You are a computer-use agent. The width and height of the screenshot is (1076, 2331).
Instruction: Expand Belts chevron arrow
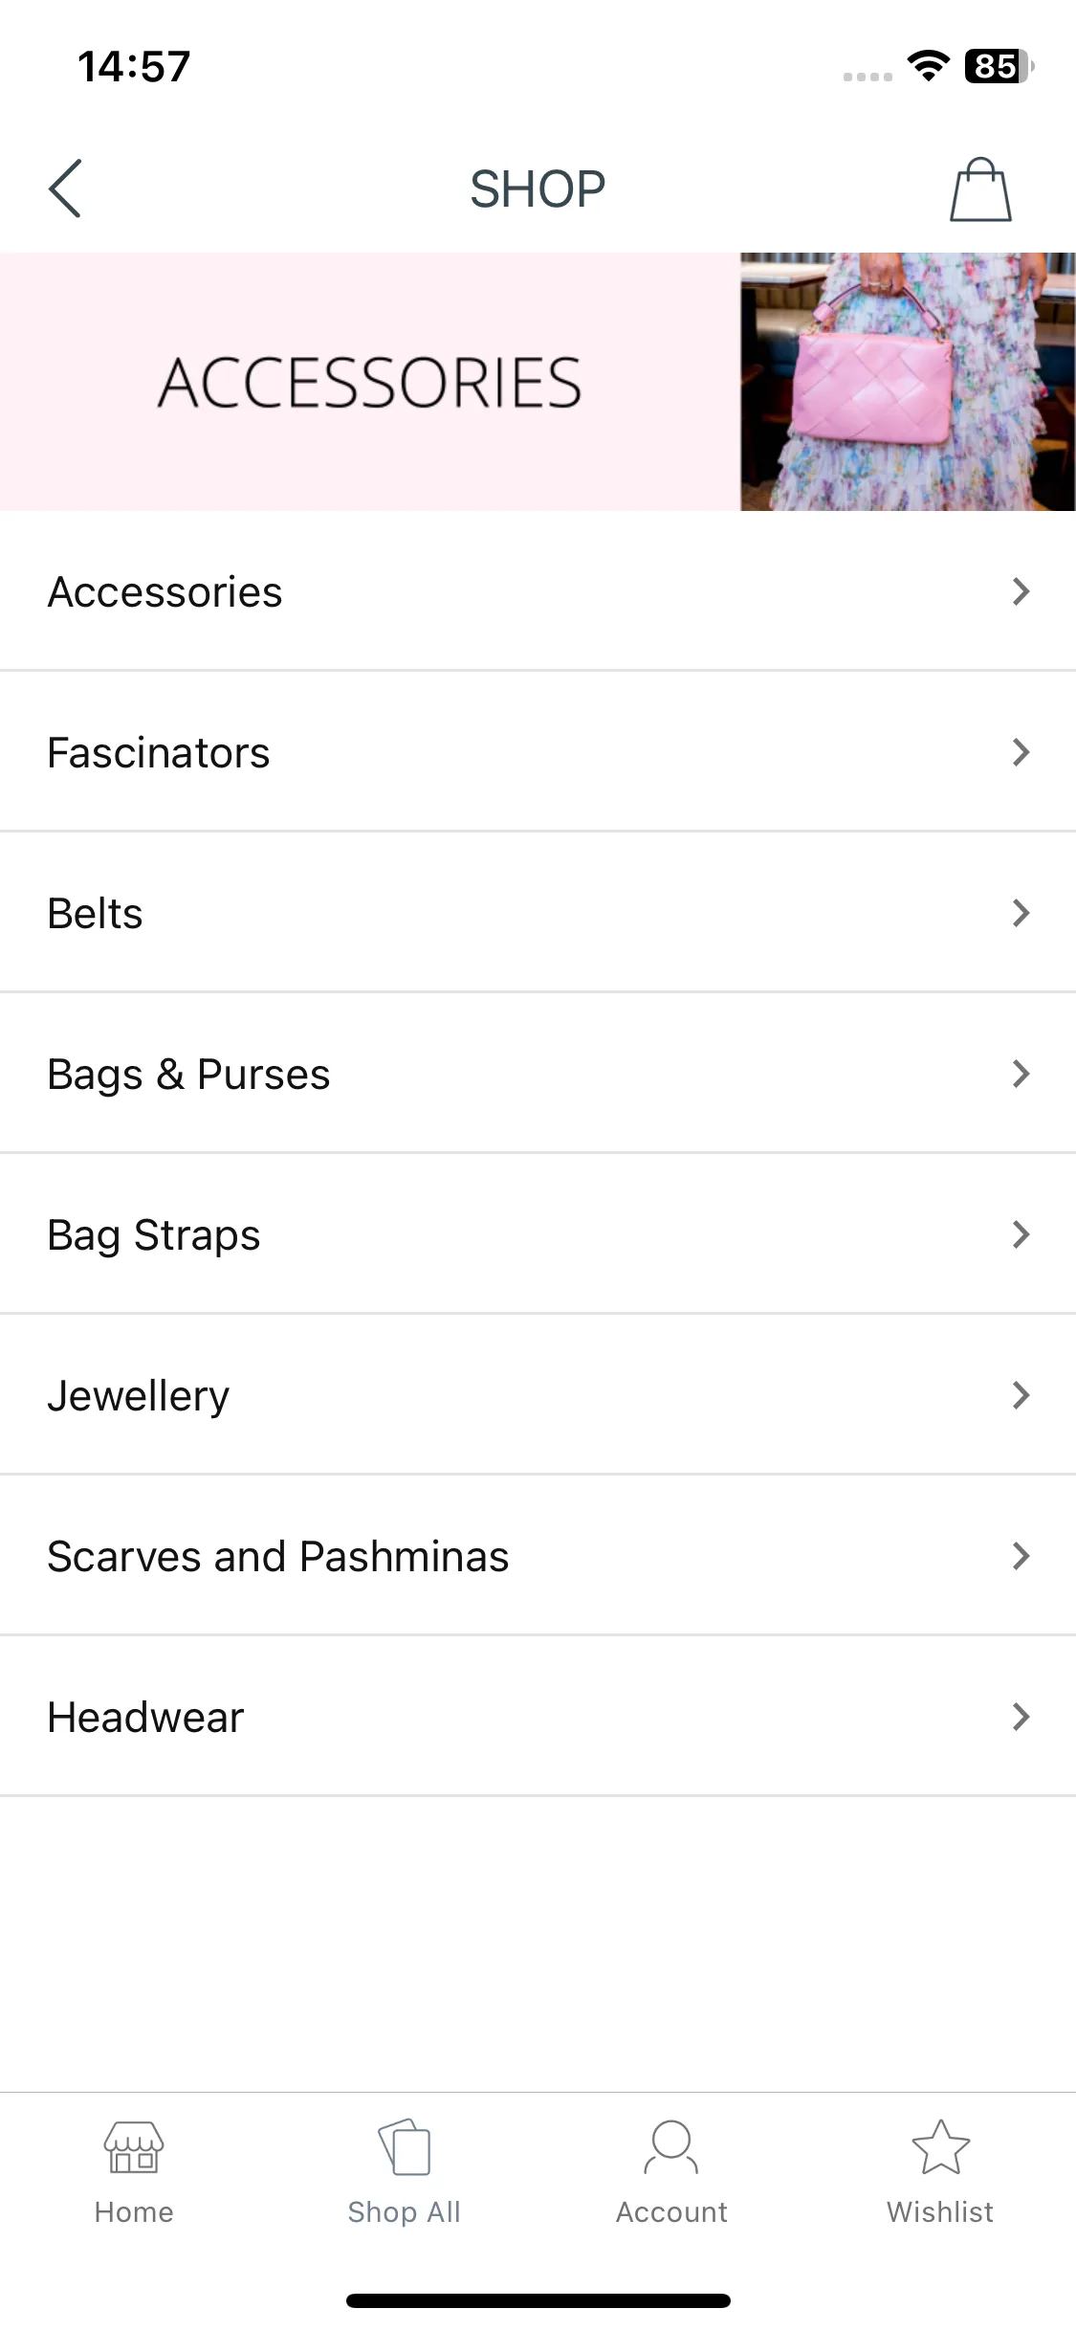click(1021, 913)
